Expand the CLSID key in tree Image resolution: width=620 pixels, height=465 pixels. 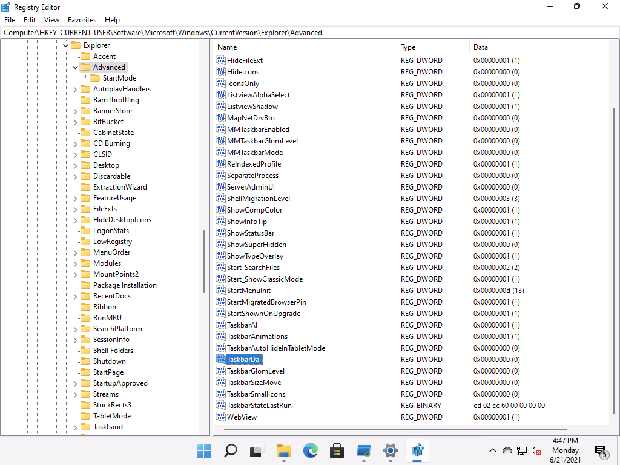pyautogui.click(x=76, y=154)
